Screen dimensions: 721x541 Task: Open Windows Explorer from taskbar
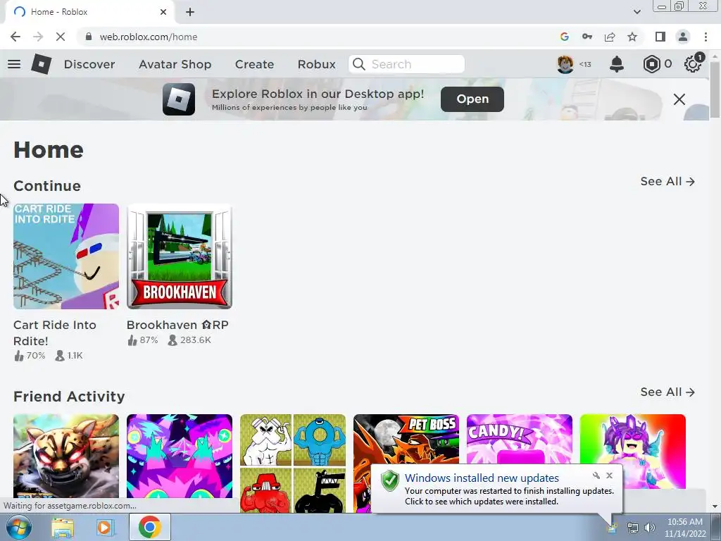click(63, 527)
